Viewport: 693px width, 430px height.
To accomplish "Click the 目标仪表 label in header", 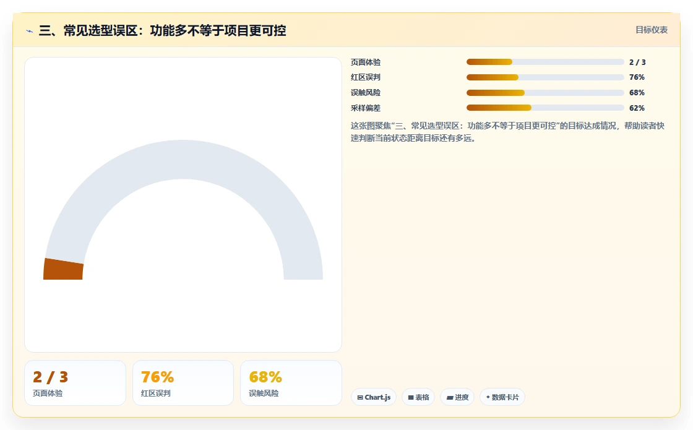I will click(652, 30).
